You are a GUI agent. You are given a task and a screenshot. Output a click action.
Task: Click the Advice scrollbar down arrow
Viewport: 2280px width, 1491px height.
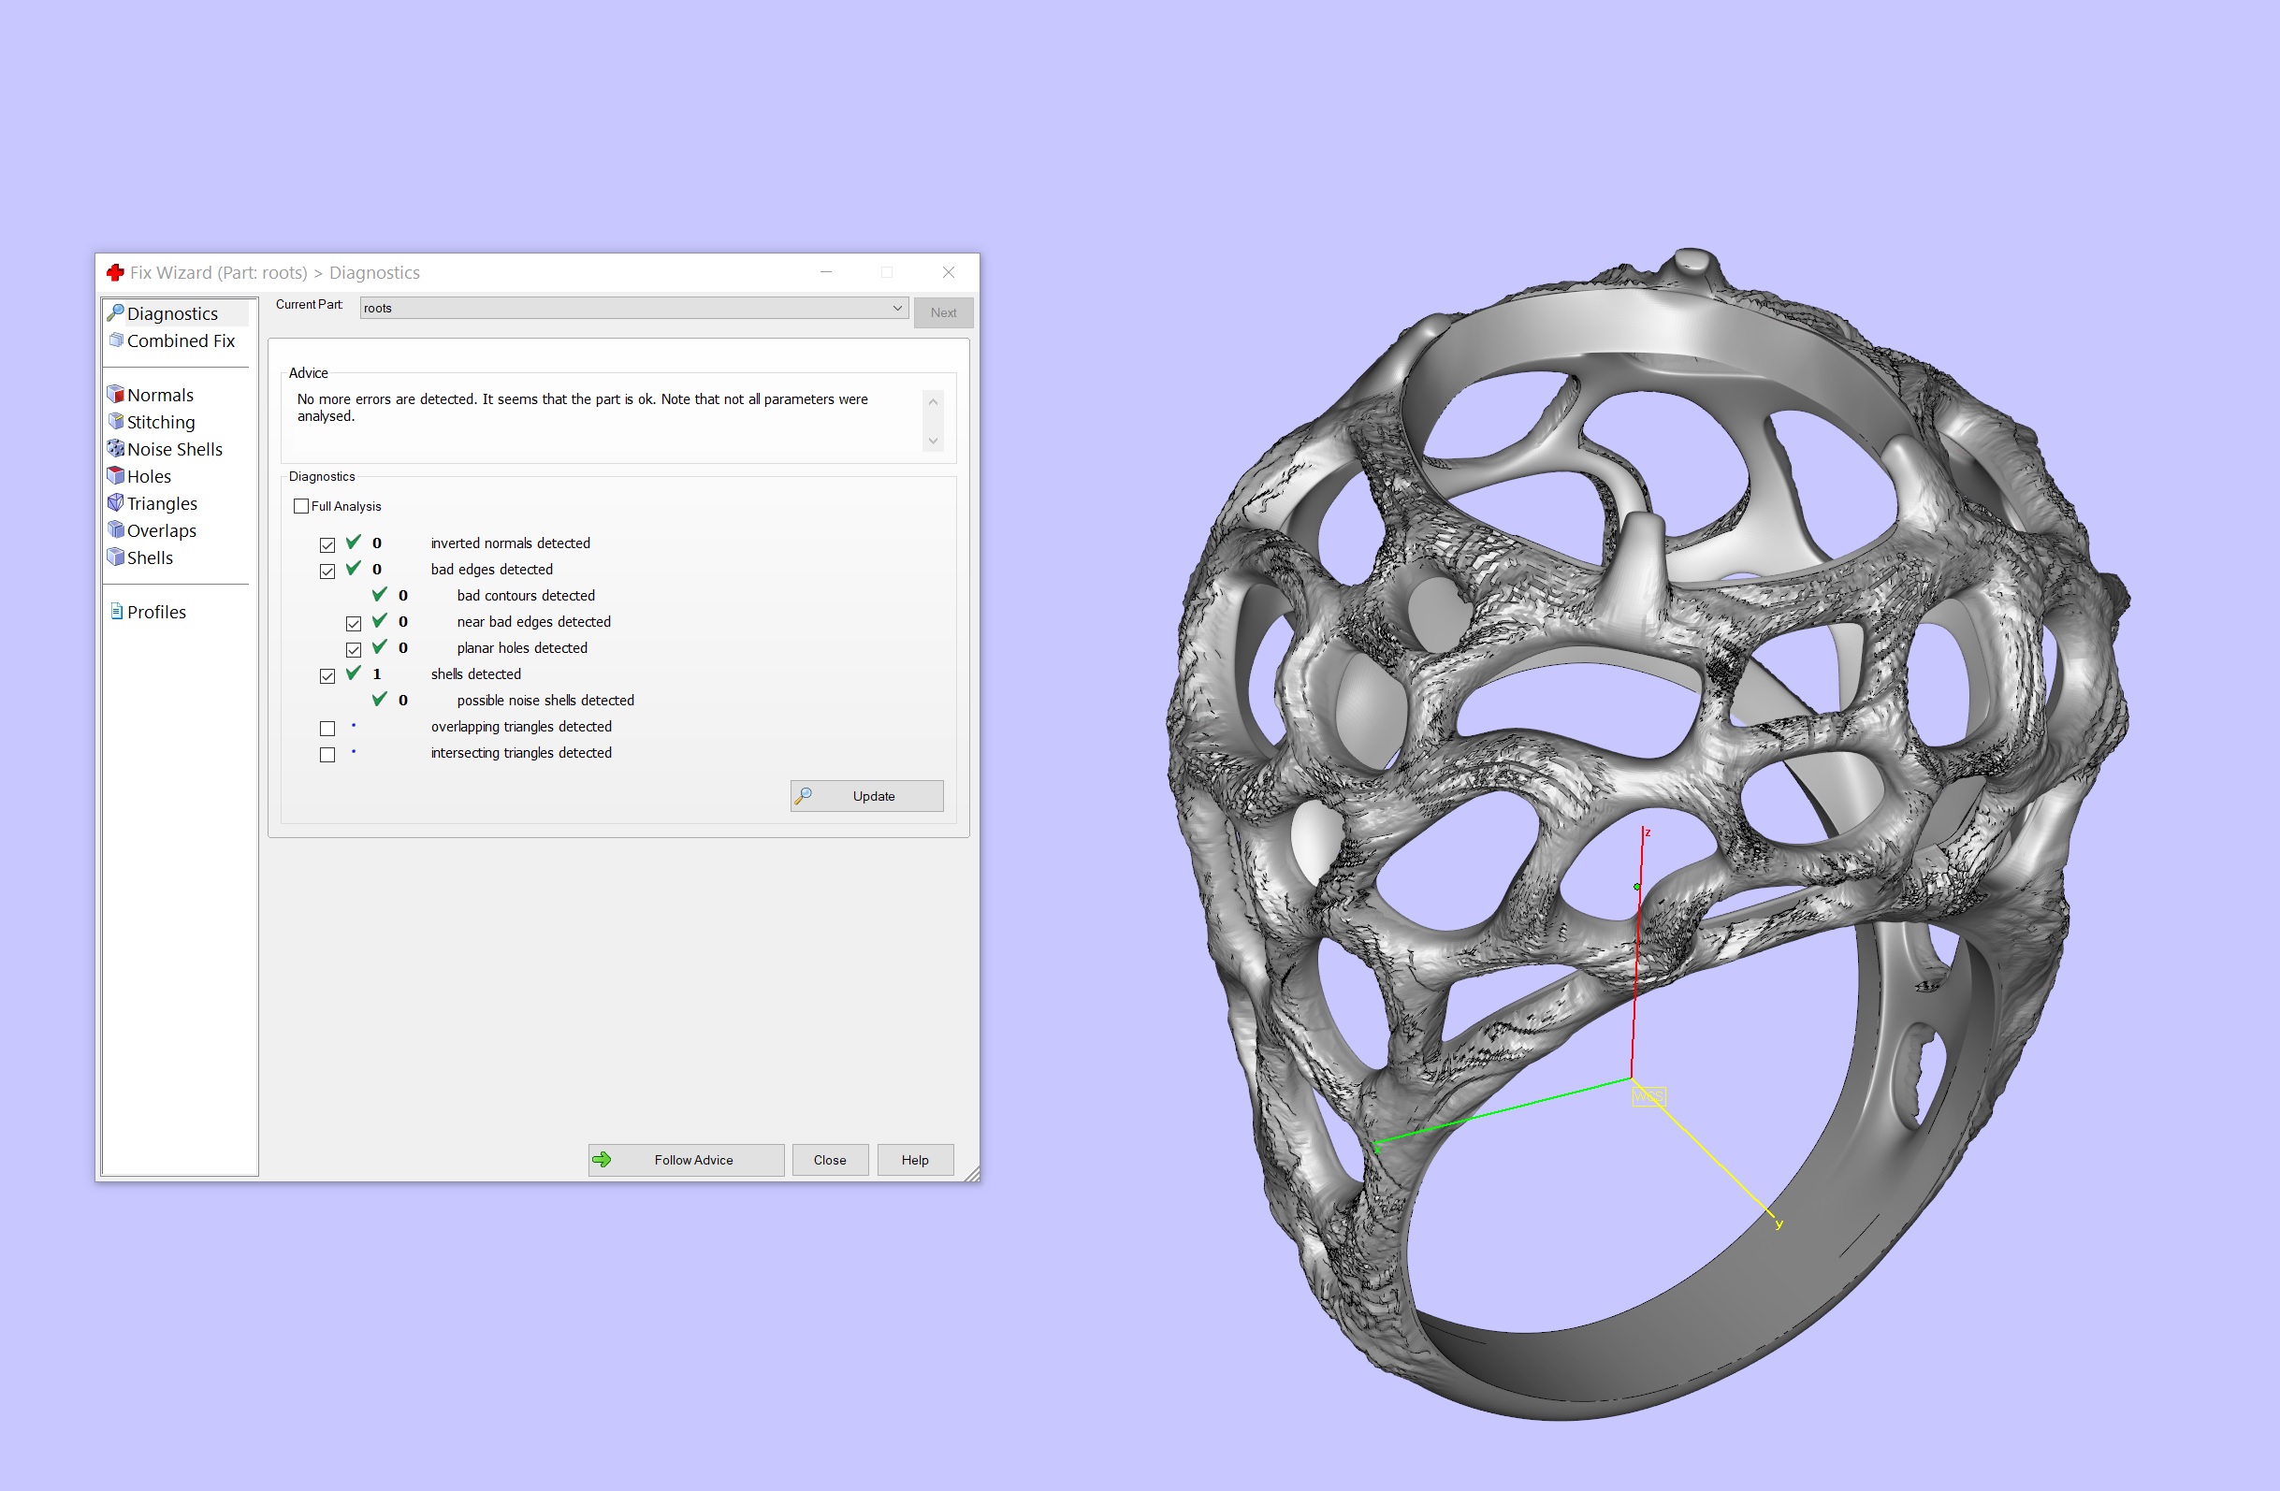[x=932, y=442]
